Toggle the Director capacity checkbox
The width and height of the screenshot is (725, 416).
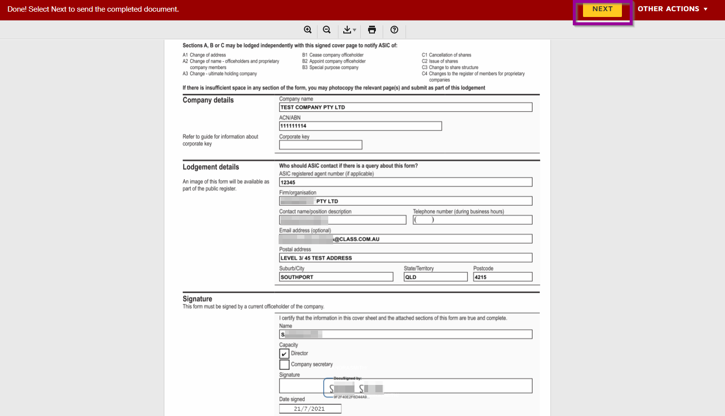click(x=284, y=354)
